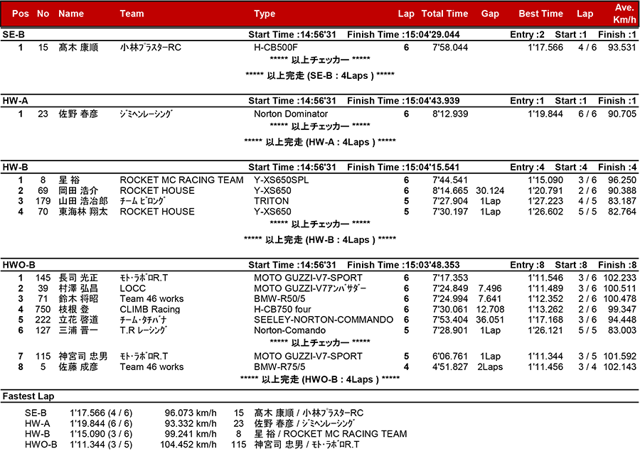Image resolution: width=640 pixels, height=451 pixels.
Task: Click bike type 'Y-XS650SPL'
Action: (x=281, y=180)
